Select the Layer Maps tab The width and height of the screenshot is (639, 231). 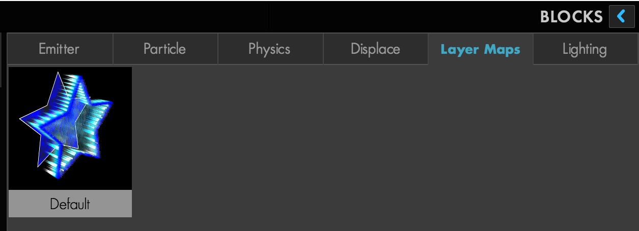pos(481,49)
